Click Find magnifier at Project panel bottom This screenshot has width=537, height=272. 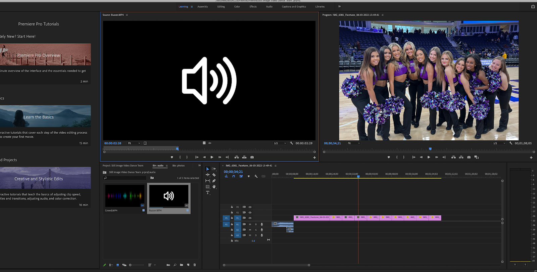175,265
